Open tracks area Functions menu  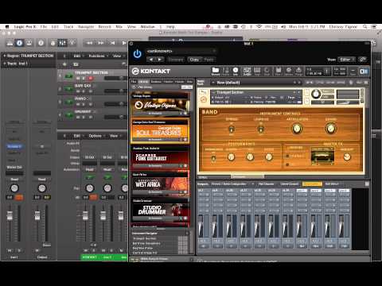(98, 56)
